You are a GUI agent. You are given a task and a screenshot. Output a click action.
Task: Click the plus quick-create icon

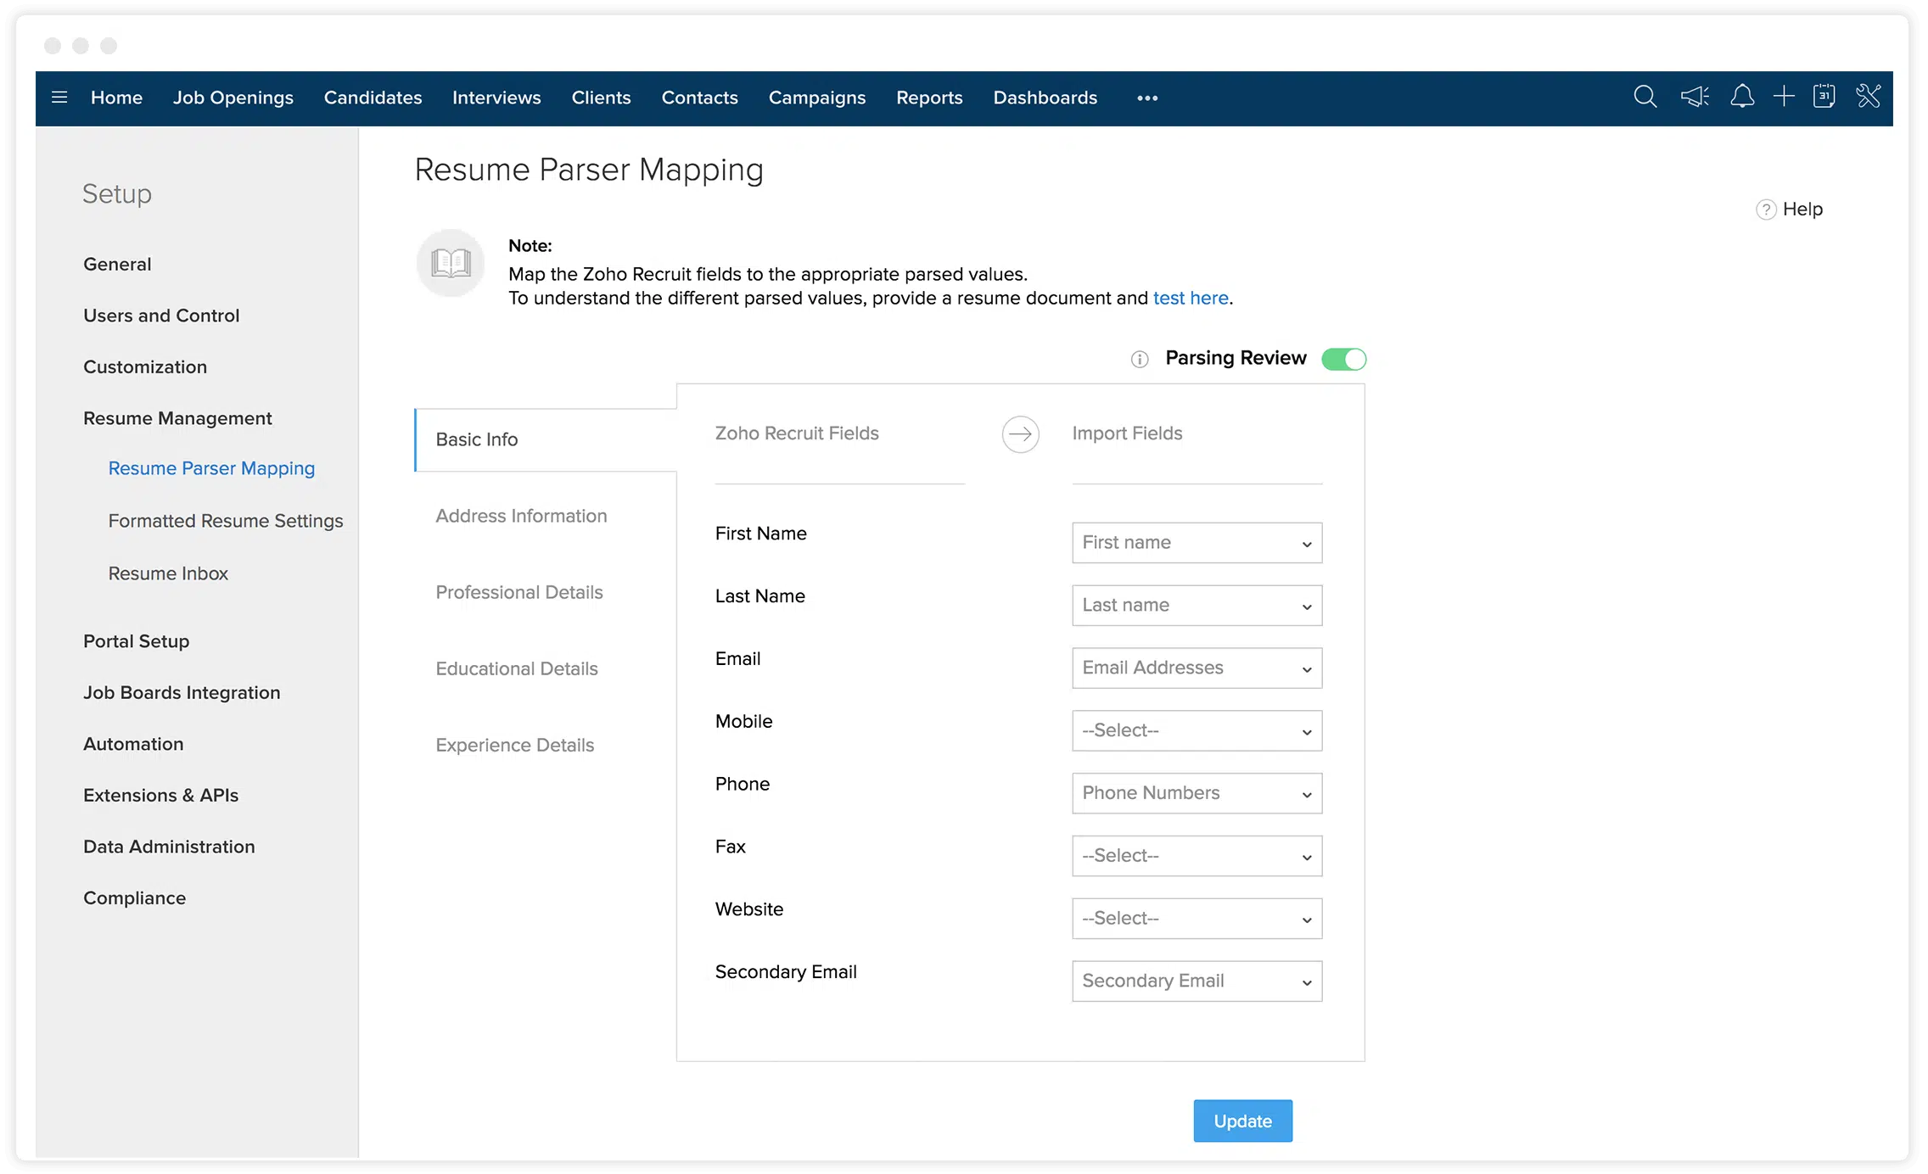tap(1784, 97)
